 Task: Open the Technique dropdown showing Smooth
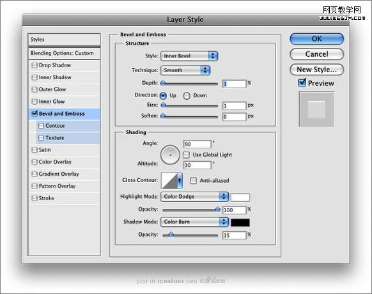[185, 70]
